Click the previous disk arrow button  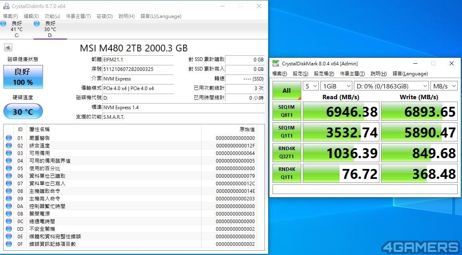coord(8,48)
